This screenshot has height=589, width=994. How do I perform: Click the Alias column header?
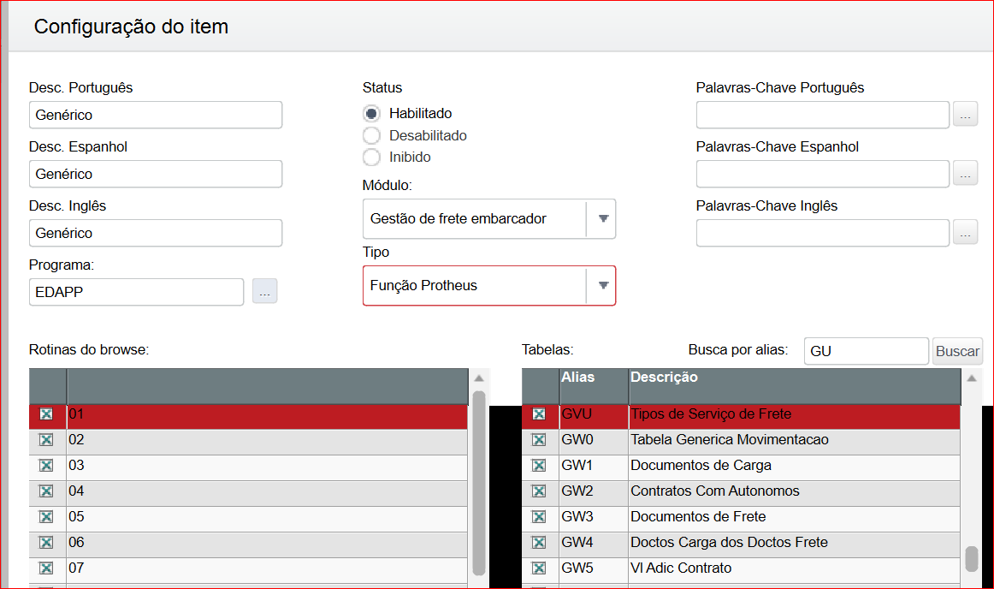[594, 386]
